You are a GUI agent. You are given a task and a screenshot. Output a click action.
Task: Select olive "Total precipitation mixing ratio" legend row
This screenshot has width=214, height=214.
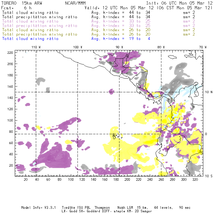click(x=40, y=34)
